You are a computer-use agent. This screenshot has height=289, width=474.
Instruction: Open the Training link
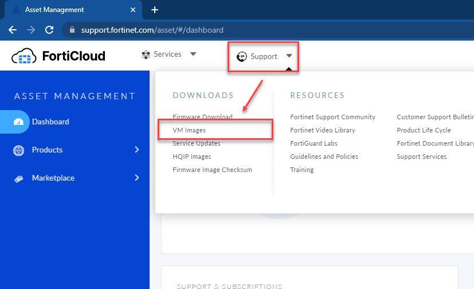pyautogui.click(x=301, y=170)
